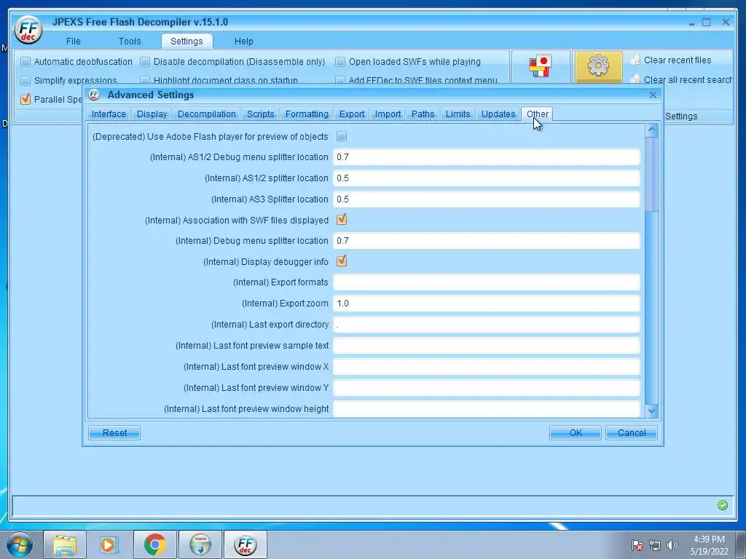
Task: Click the Last export directory field
Action: (486, 325)
